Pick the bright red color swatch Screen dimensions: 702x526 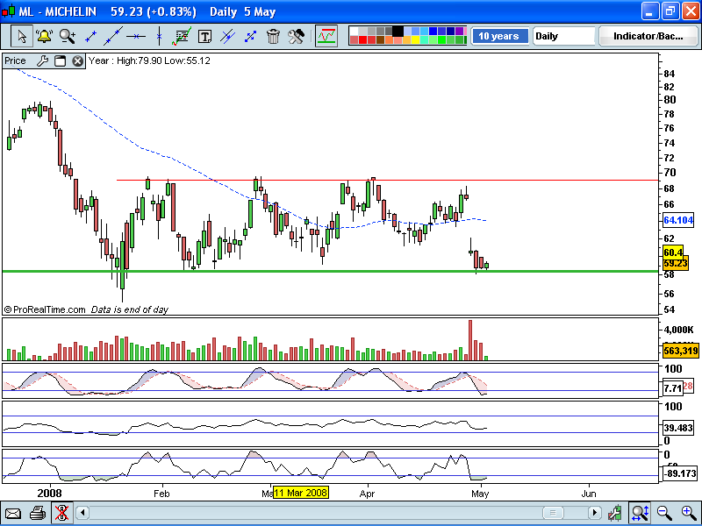tap(362, 39)
